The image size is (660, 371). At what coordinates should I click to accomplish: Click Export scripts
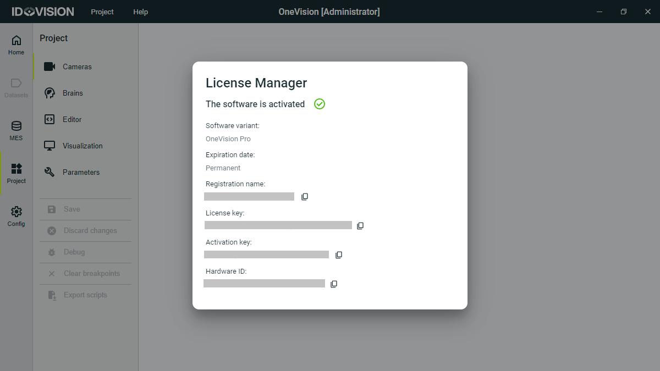tap(85, 295)
